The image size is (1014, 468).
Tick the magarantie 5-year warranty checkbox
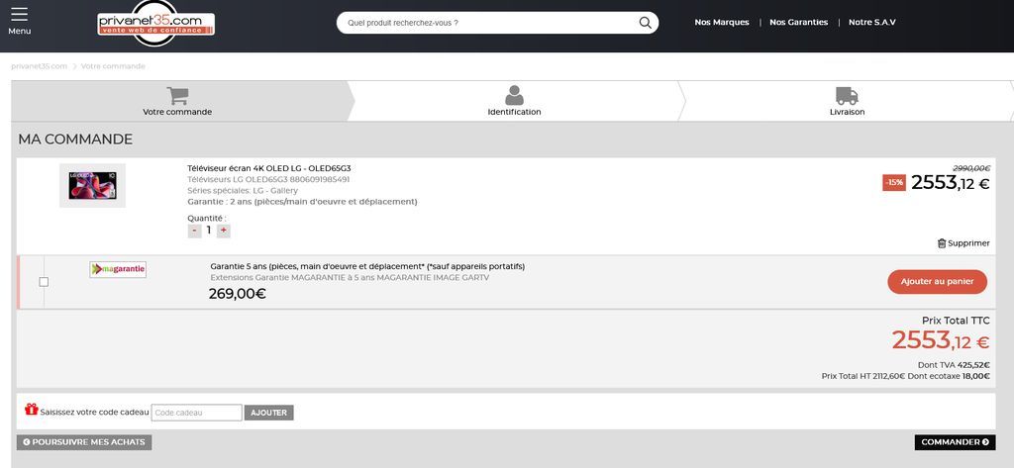click(x=44, y=282)
